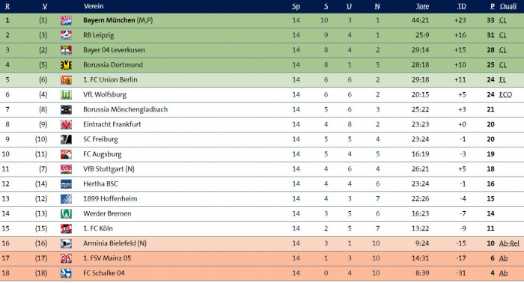Click the Hertha BSC flag logo

[x=66, y=183]
